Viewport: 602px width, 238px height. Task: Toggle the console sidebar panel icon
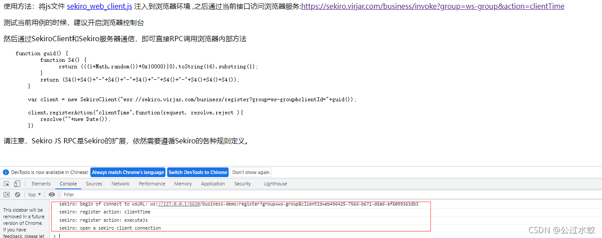(7, 195)
